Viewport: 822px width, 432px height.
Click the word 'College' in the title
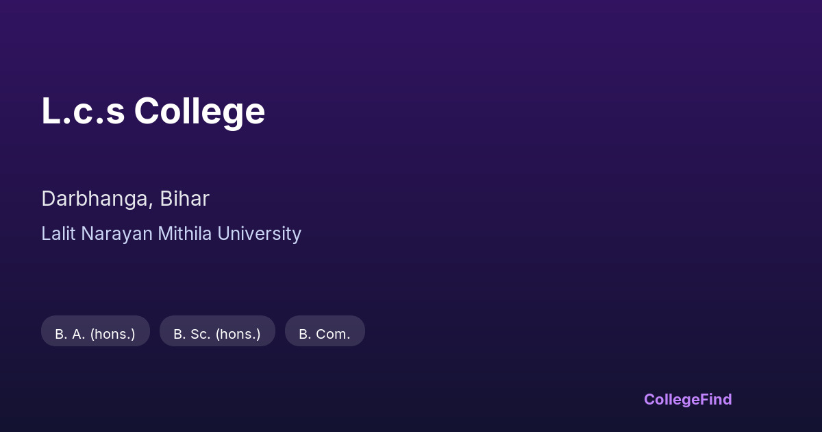(x=199, y=111)
